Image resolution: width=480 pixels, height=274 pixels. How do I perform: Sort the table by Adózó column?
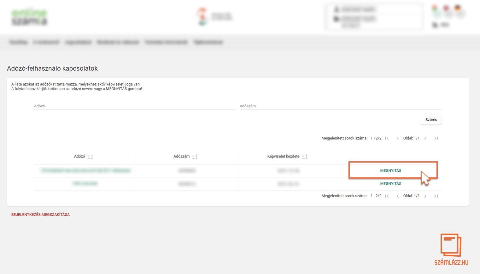pos(90,157)
